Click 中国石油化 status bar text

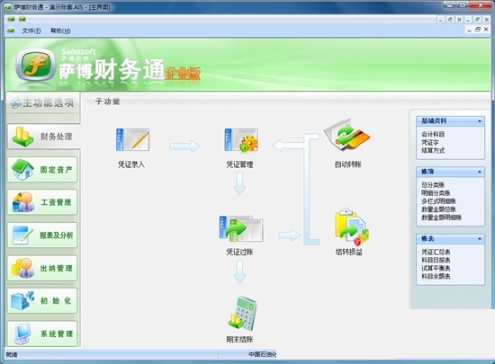pyautogui.click(x=262, y=354)
